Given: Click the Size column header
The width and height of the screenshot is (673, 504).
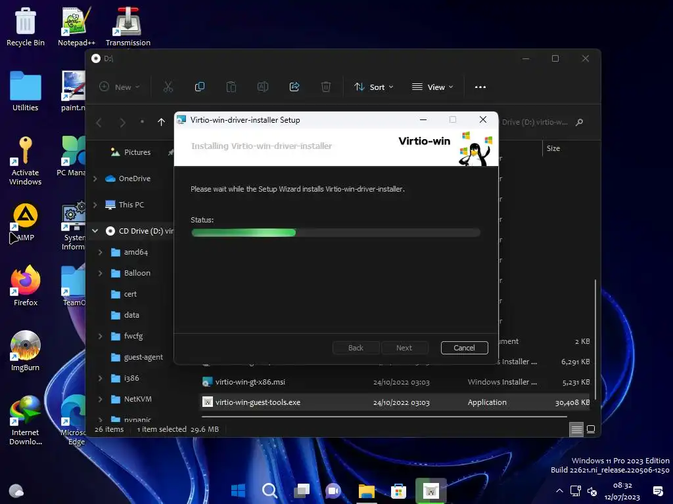Looking at the screenshot, I should (553, 148).
